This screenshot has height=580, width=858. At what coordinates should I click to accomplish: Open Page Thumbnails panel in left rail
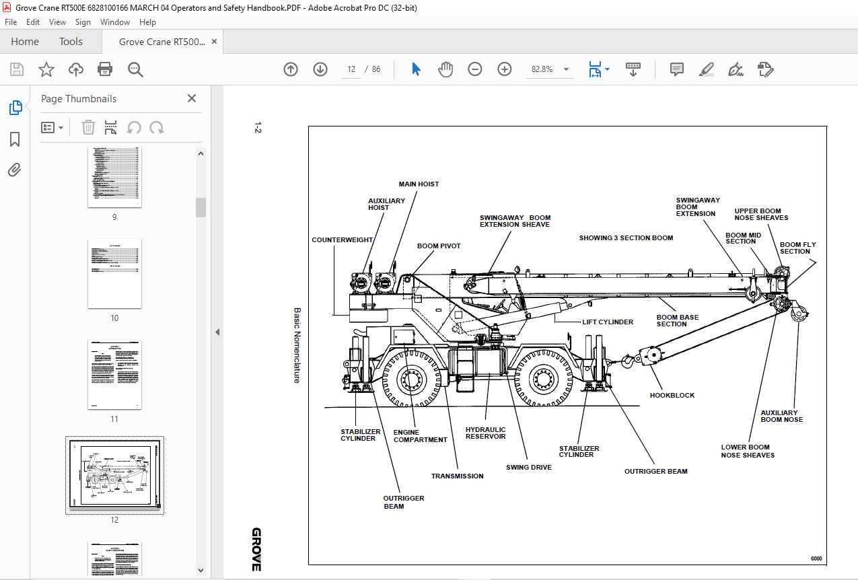[15, 107]
